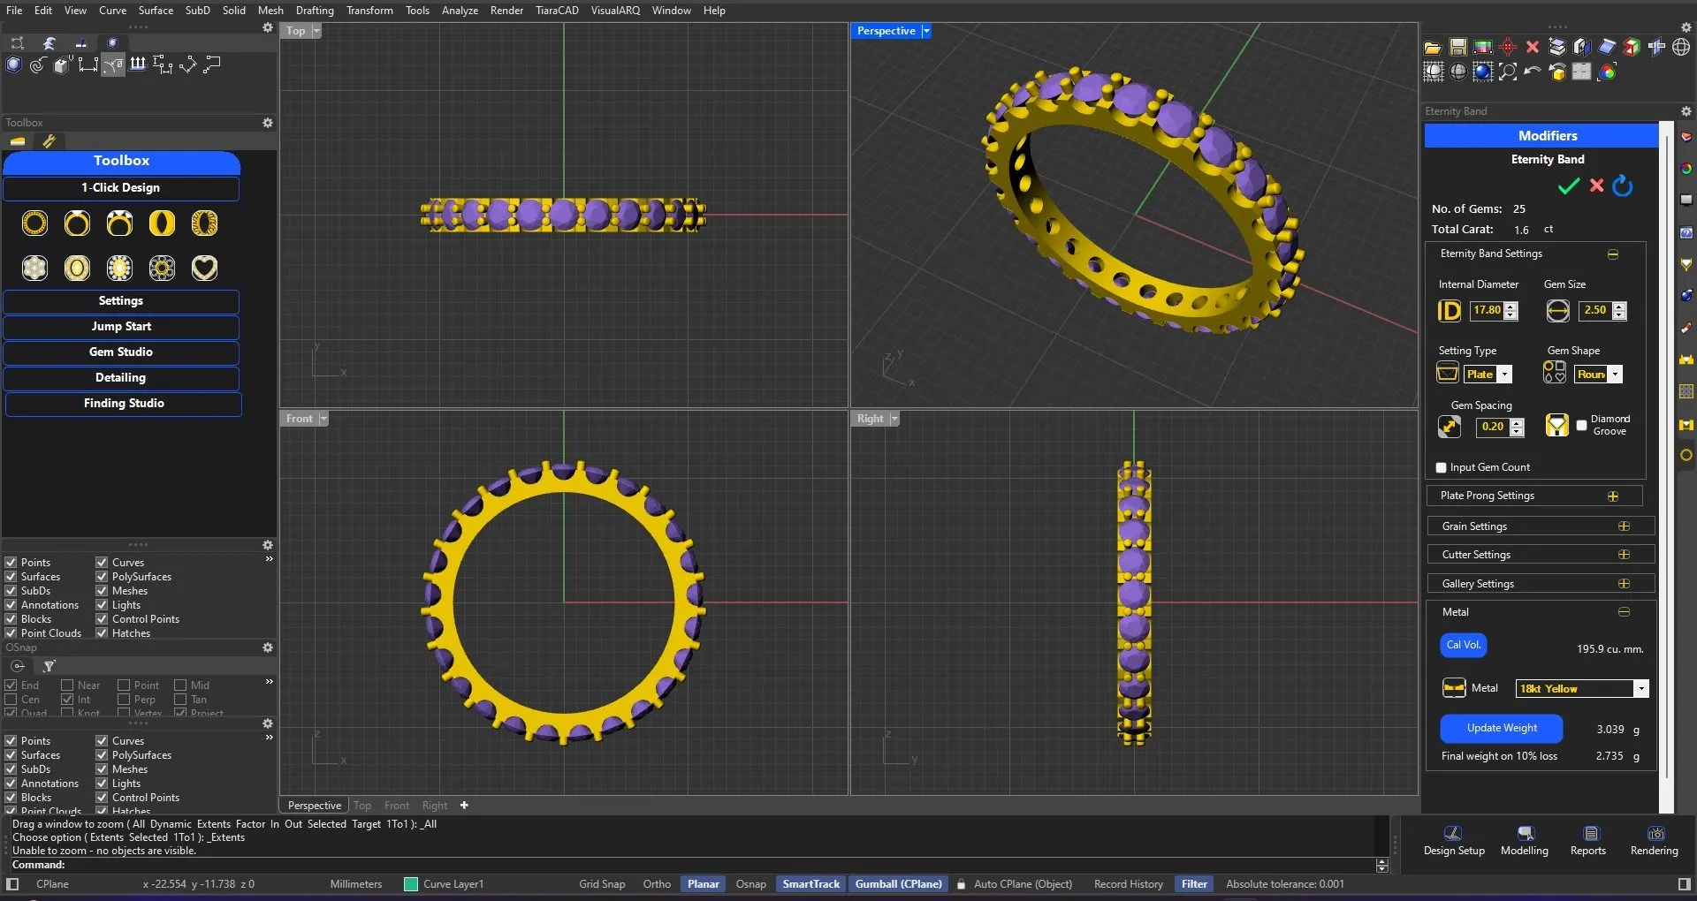Viewport: 1697px width, 901px height.
Task: Open the TiaraCAD menu
Action: click(556, 11)
